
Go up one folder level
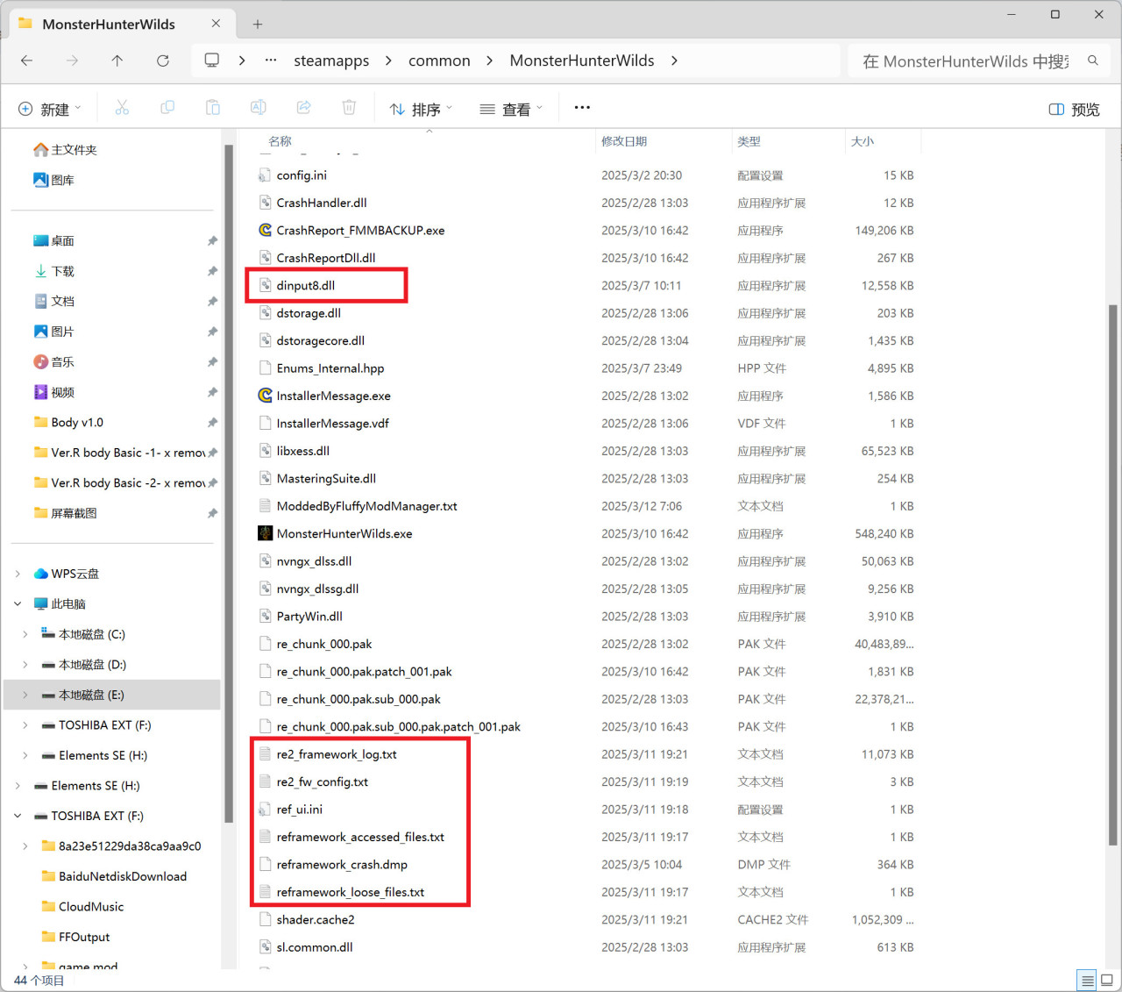coord(117,61)
